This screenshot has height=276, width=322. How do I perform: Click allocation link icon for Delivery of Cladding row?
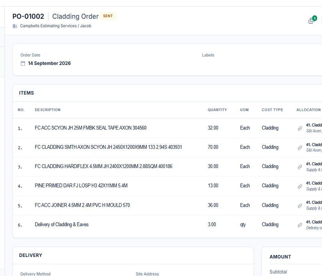(300, 225)
